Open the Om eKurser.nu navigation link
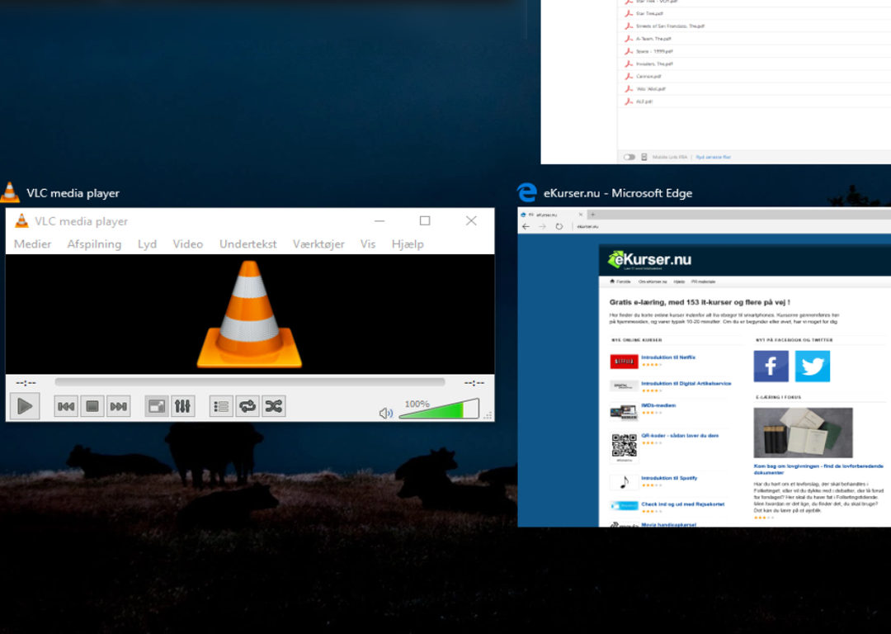 653,282
